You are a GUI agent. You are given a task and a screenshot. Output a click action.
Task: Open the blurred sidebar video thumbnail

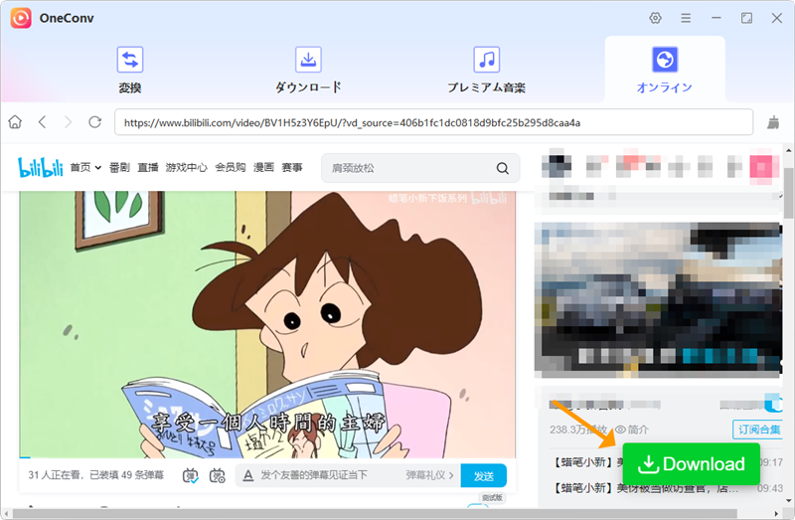(x=658, y=300)
